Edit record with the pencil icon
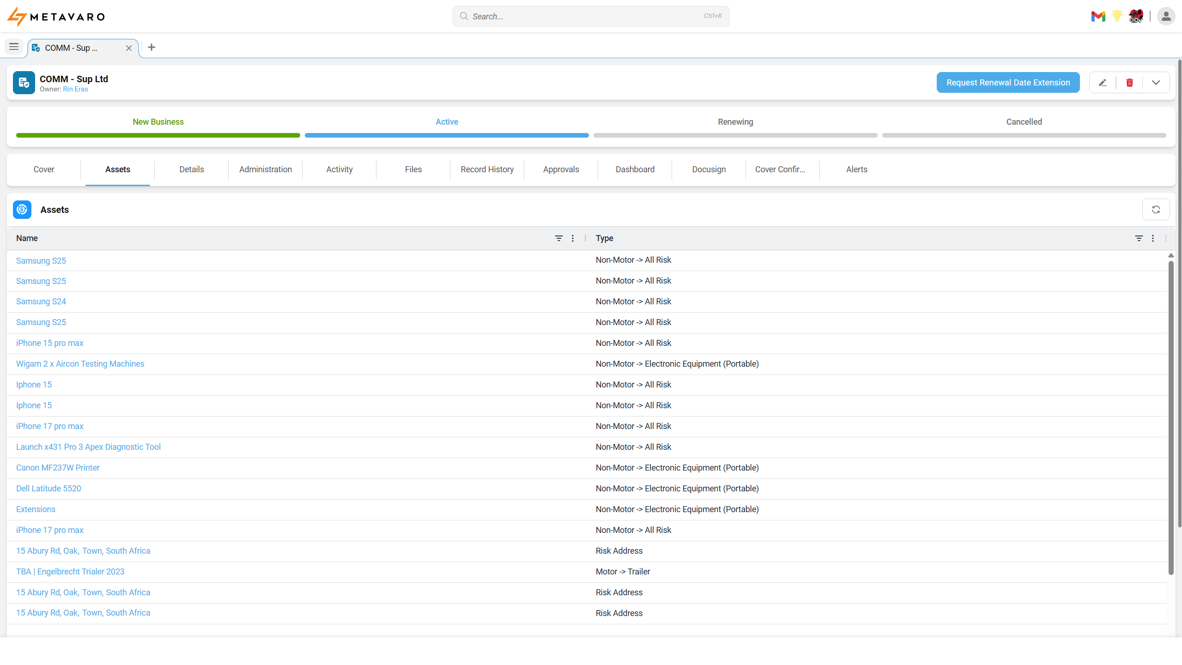Viewport: 1182px width, 665px height. click(1103, 83)
